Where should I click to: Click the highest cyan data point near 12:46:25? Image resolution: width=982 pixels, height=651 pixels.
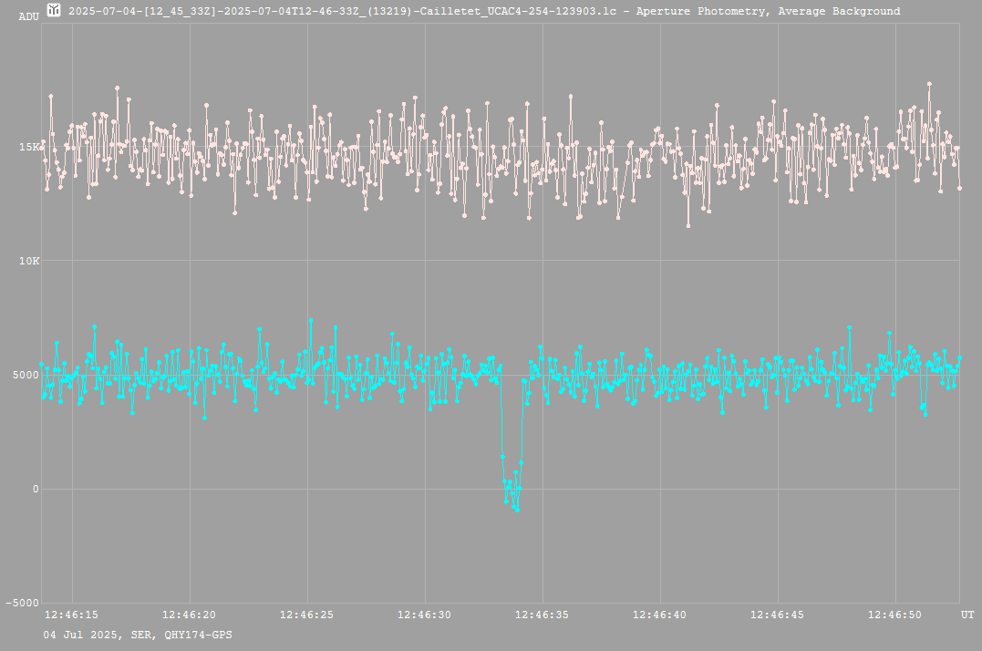point(311,321)
